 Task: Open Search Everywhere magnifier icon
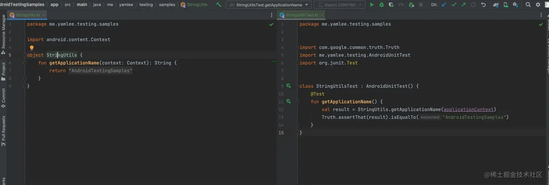528,5
